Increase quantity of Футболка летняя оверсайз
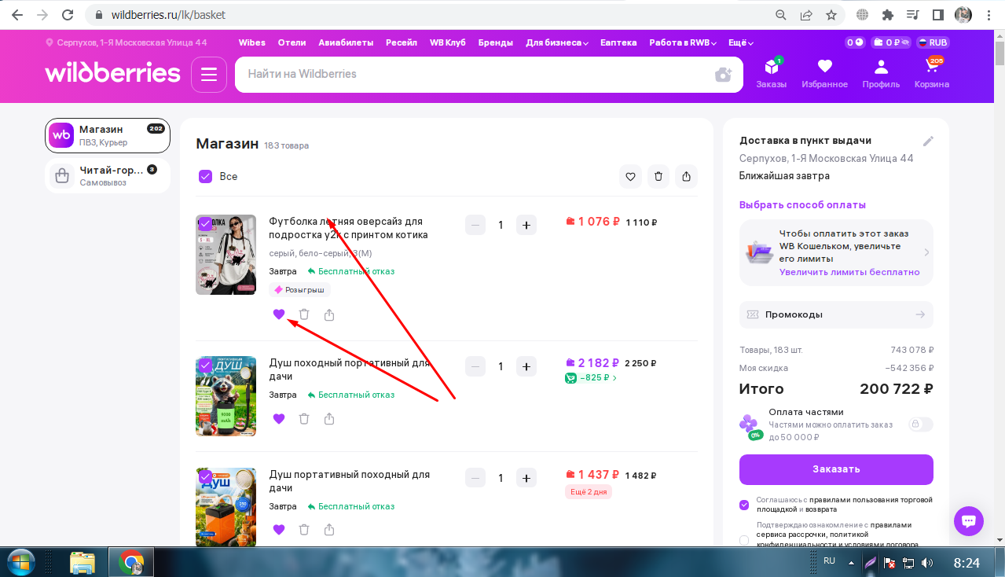Screen dimensions: 1005x577 pos(526,225)
